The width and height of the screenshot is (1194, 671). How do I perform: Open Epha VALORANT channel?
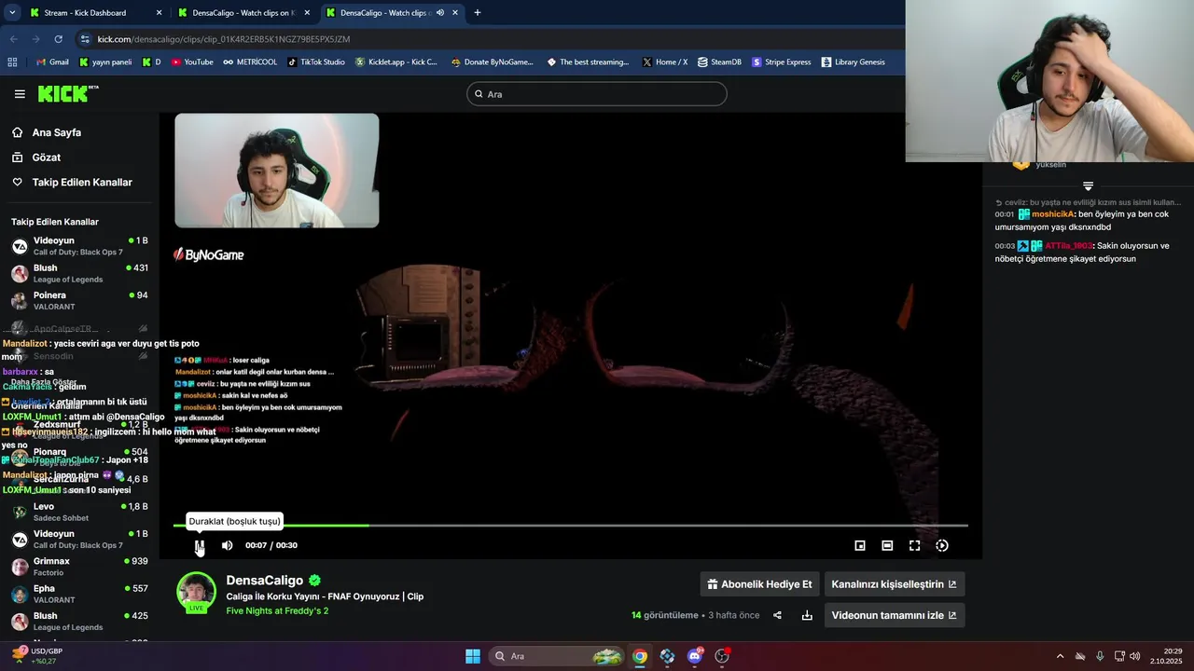point(79,594)
